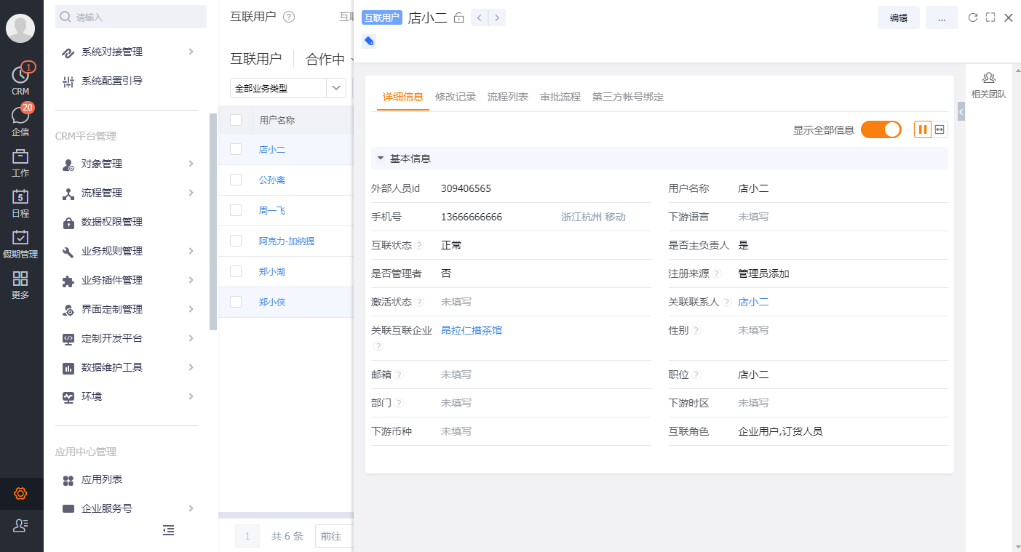Screen dimensions: 1021x552
Task: Expand detail panel to fullscreen
Action: 990,17
